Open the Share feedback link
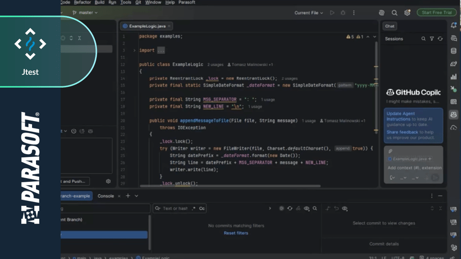The height and width of the screenshot is (259, 461). [402, 132]
